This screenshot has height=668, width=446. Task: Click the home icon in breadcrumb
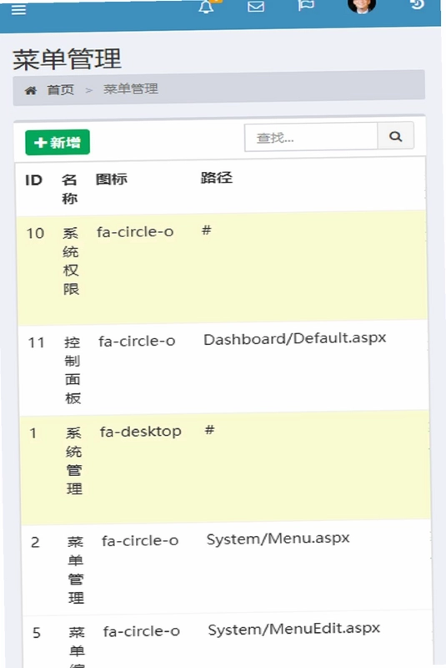31,90
